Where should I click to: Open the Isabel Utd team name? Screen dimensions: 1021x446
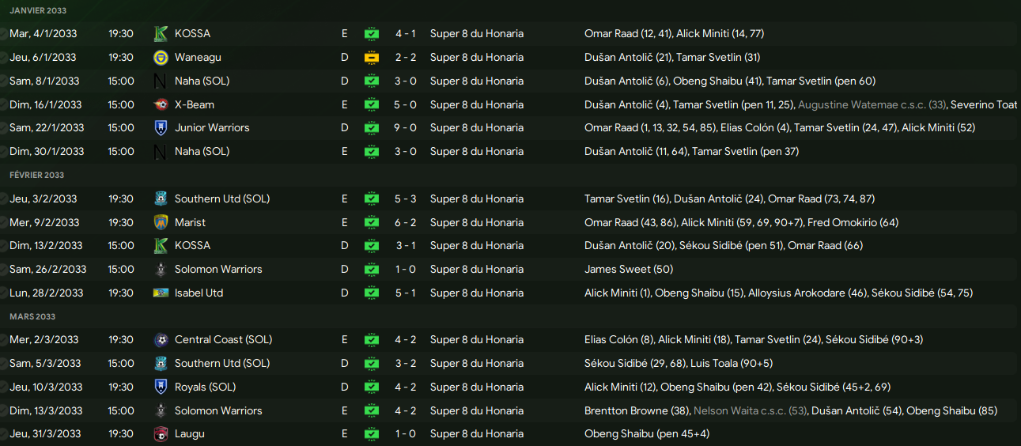[x=199, y=293]
